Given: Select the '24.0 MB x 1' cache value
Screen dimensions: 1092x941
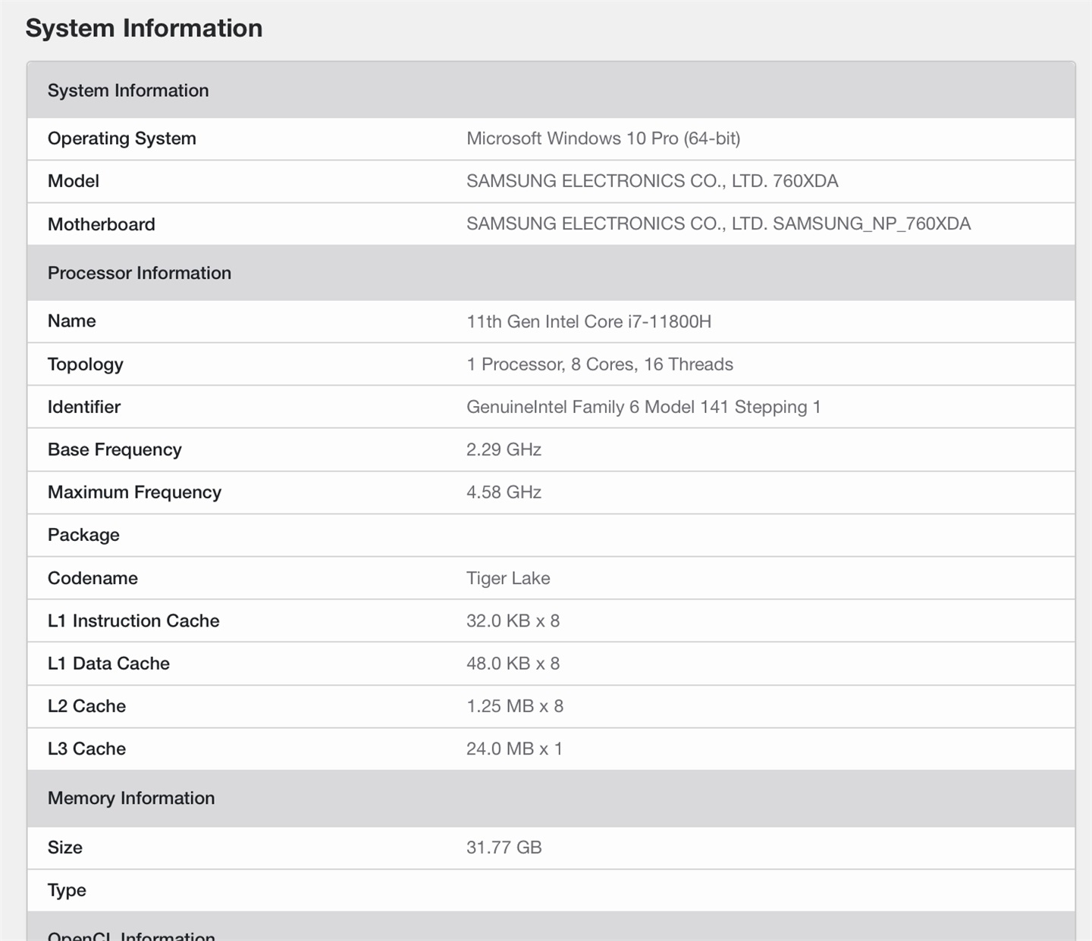Looking at the screenshot, I should (515, 749).
